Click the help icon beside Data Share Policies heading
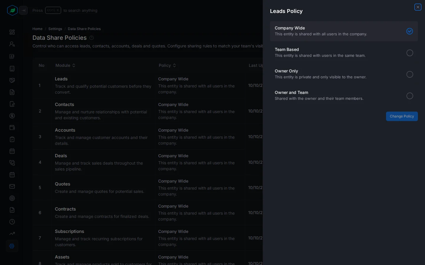This screenshot has height=265, width=425. point(91,38)
